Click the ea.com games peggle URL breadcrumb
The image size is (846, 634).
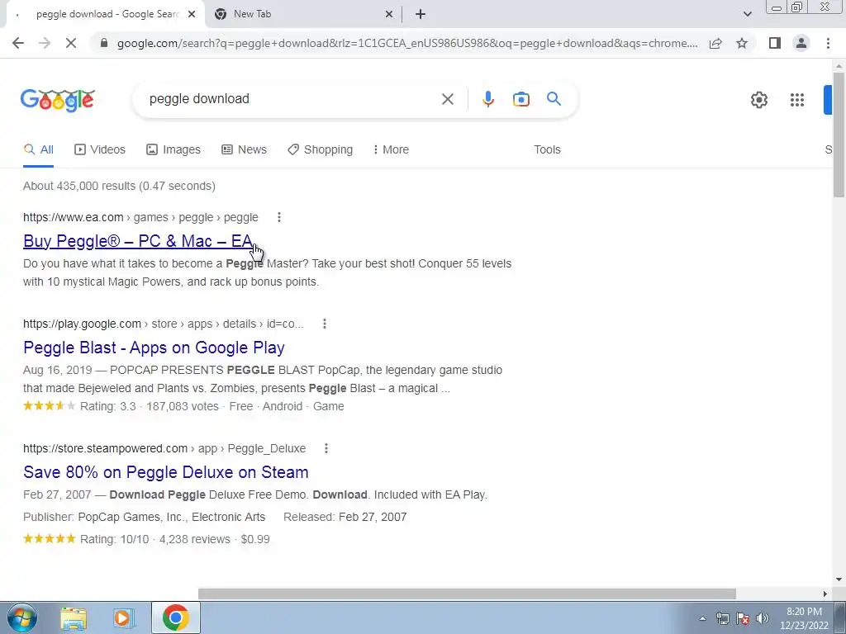click(140, 217)
